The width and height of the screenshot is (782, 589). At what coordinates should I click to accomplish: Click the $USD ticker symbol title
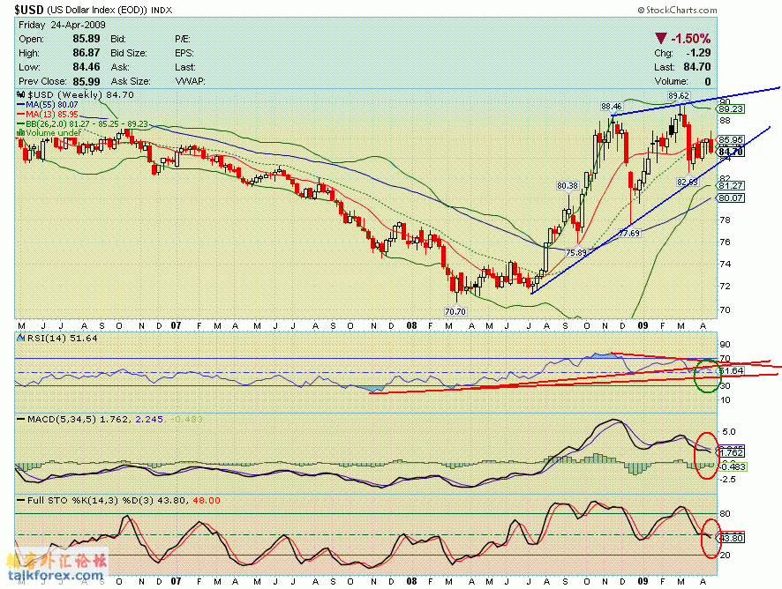tap(29, 10)
